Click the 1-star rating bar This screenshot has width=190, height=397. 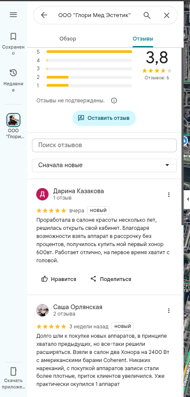(89, 85)
